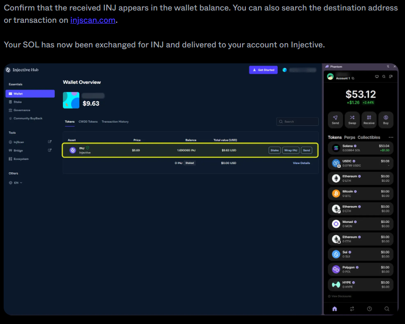Click the Phantom swap arrows bottom icon
405x324 pixels.
point(352,309)
